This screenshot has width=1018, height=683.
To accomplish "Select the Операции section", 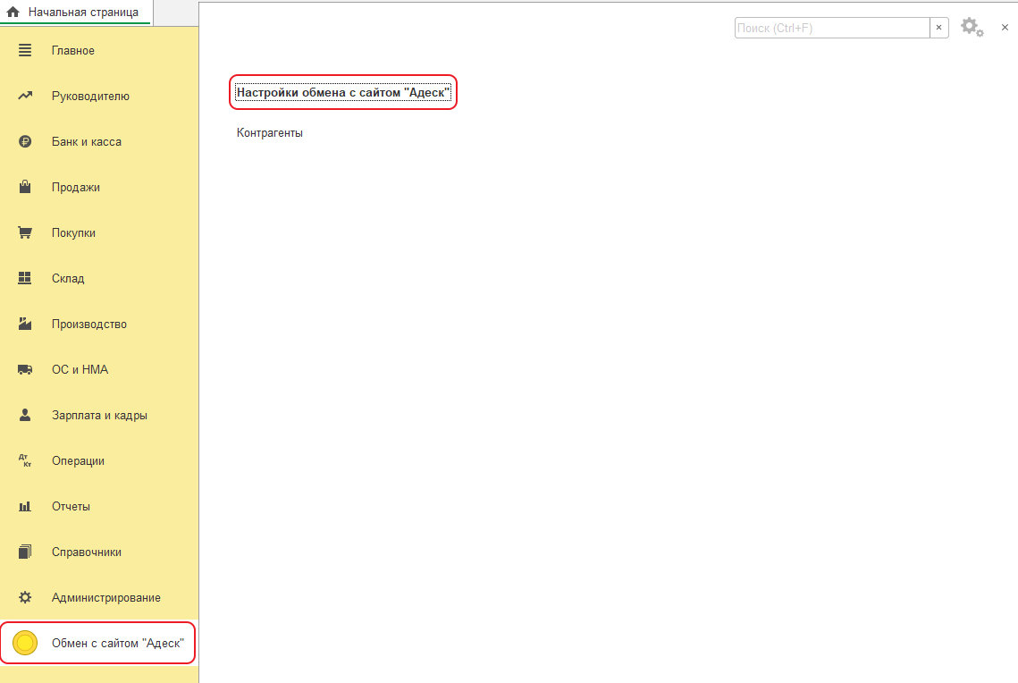I will click(78, 460).
